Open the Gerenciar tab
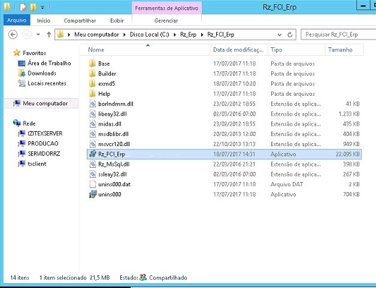 tap(166, 20)
